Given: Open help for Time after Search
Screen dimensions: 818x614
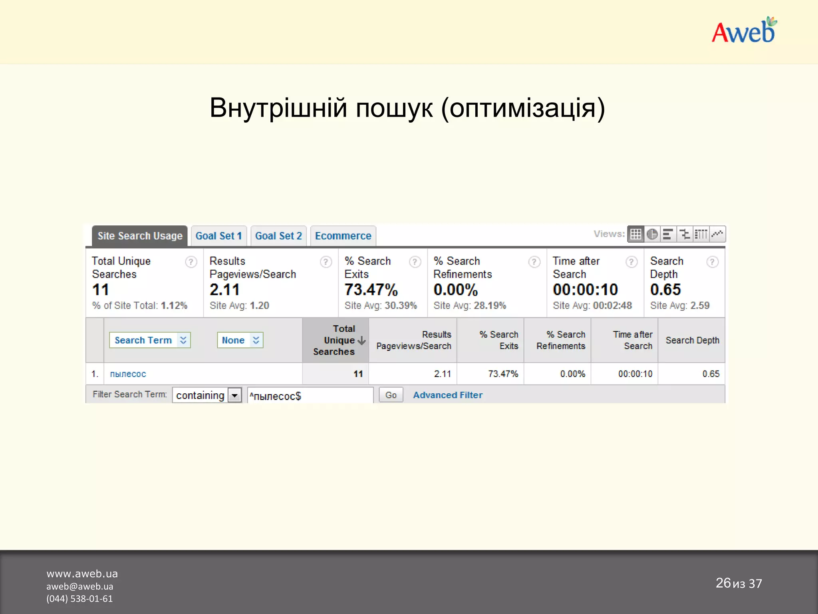Looking at the screenshot, I should (x=631, y=262).
